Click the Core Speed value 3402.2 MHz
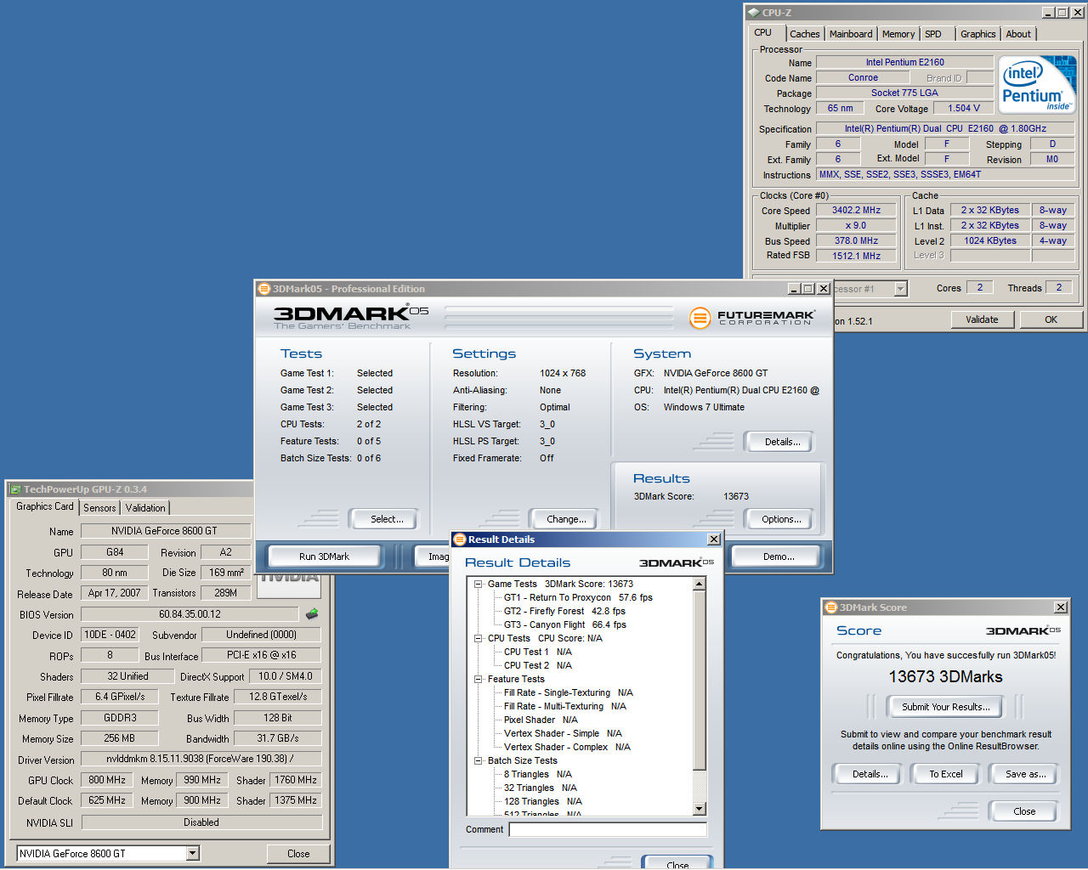 [856, 210]
